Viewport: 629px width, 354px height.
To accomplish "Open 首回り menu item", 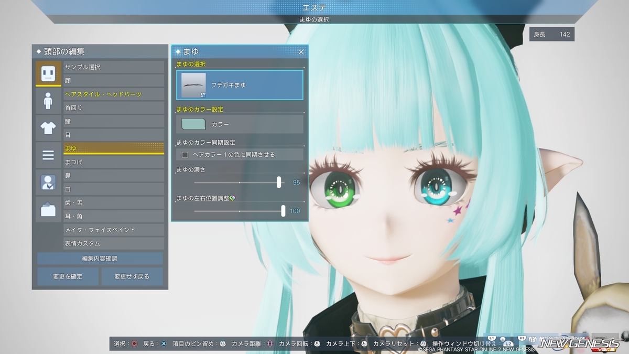I will pos(114,108).
